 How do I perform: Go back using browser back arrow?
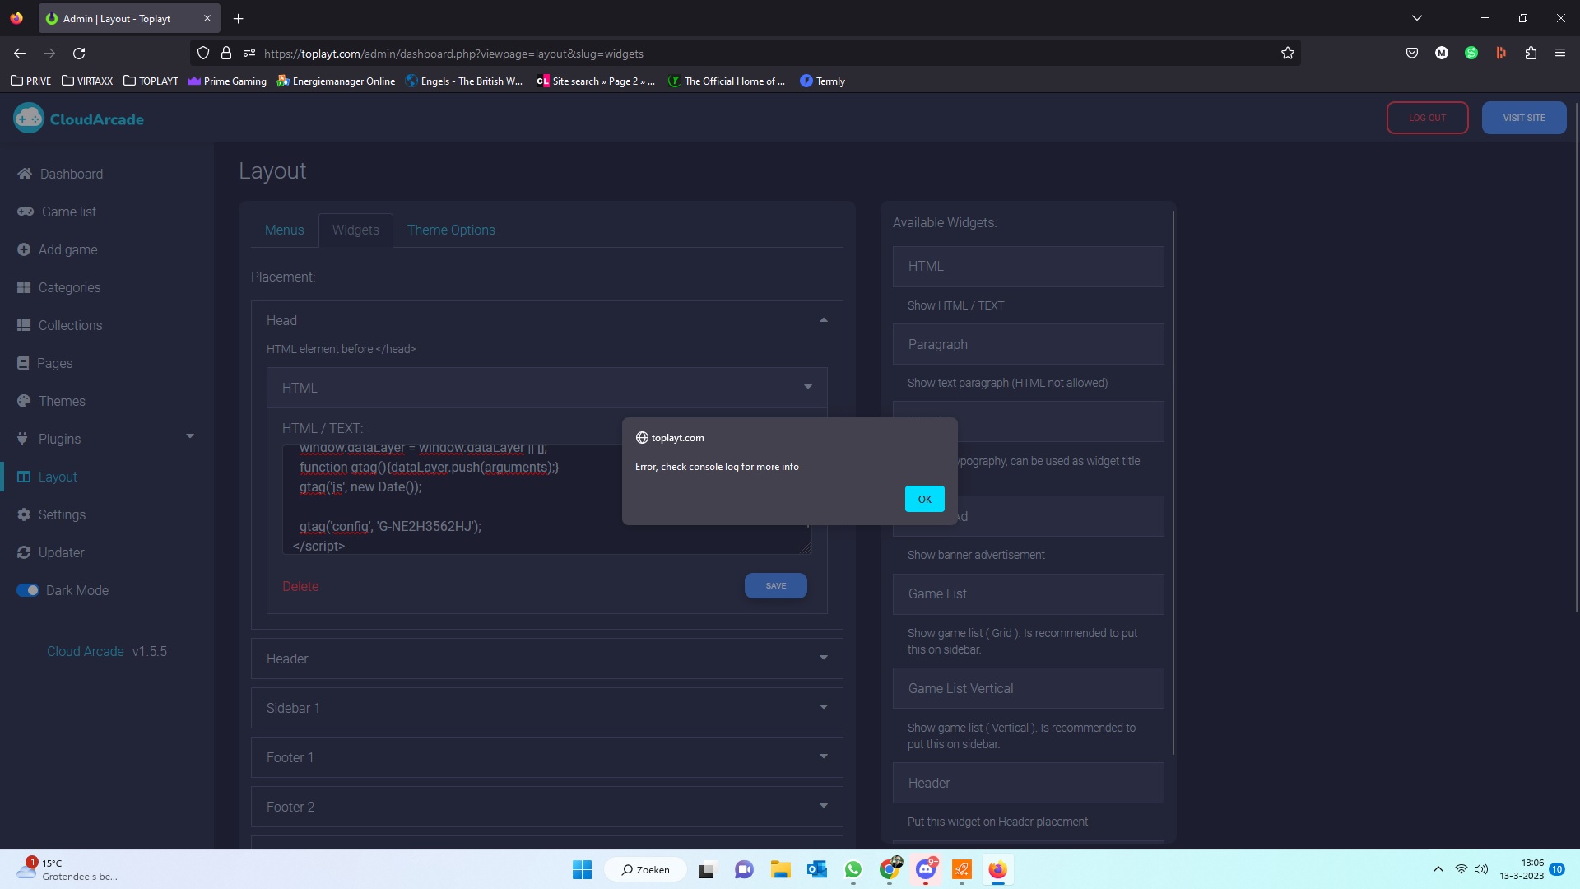point(20,54)
